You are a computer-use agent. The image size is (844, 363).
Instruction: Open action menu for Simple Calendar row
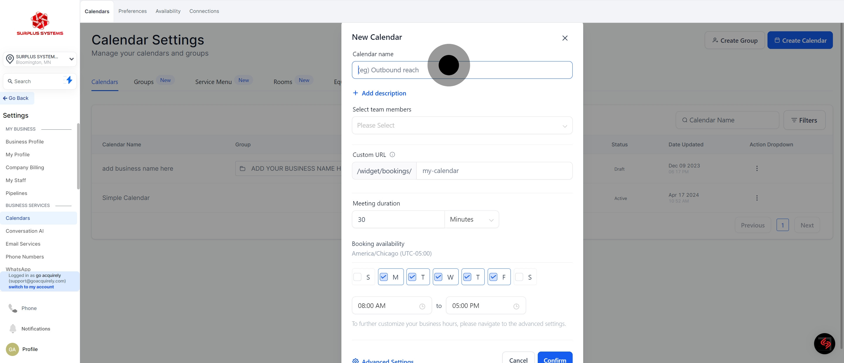click(756, 198)
